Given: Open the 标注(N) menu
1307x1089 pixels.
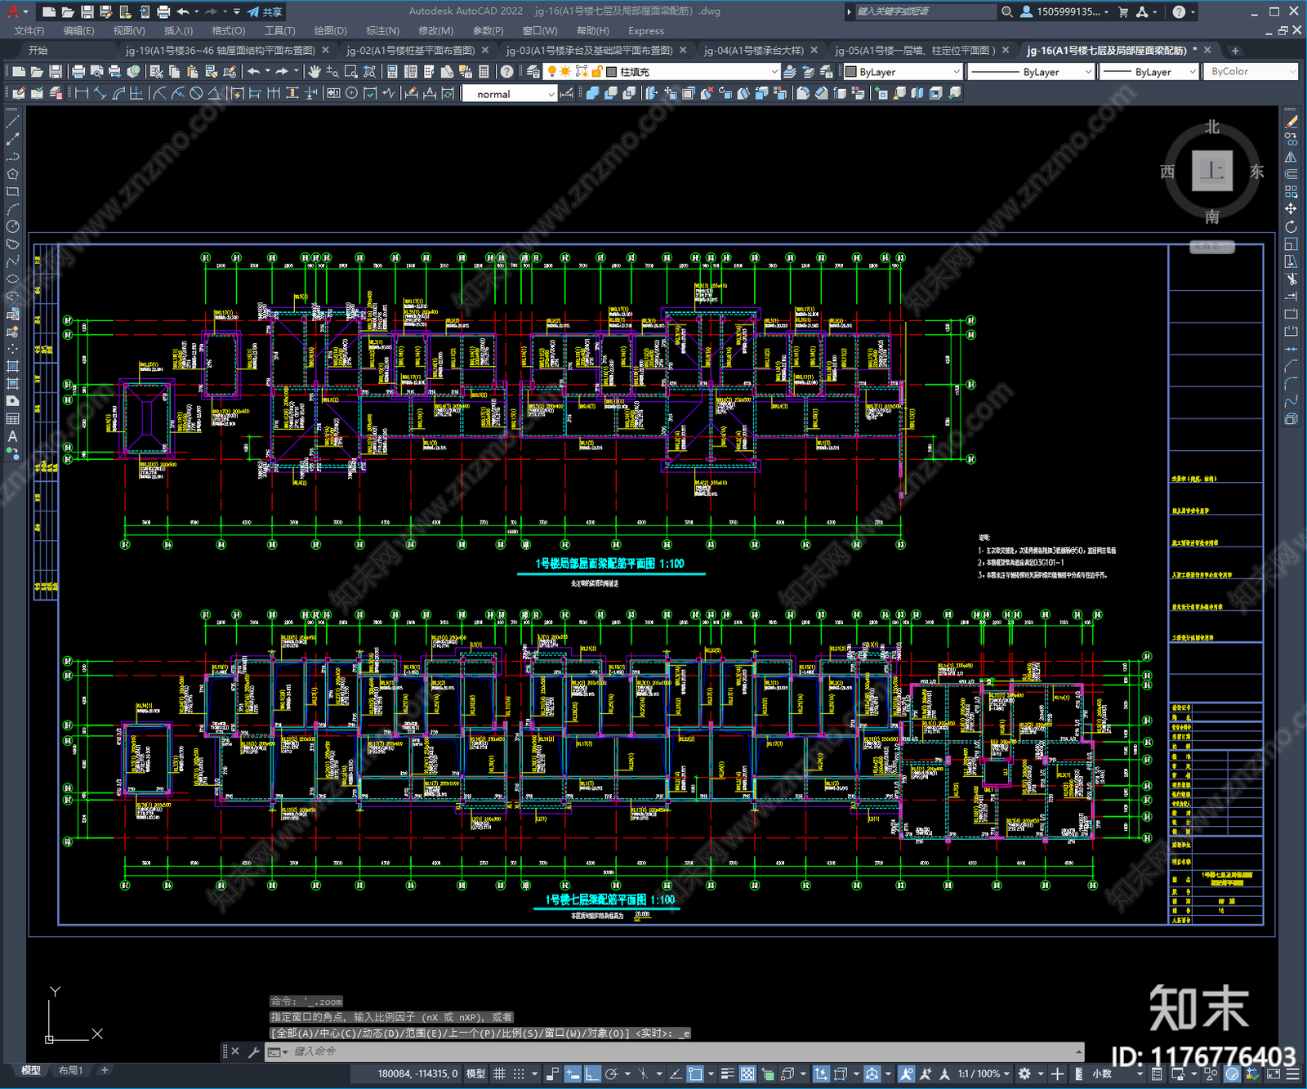Looking at the screenshot, I should (x=382, y=31).
